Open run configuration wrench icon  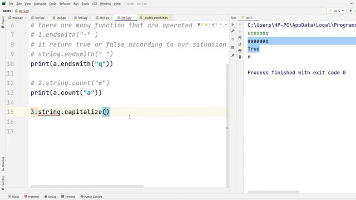[233, 31]
